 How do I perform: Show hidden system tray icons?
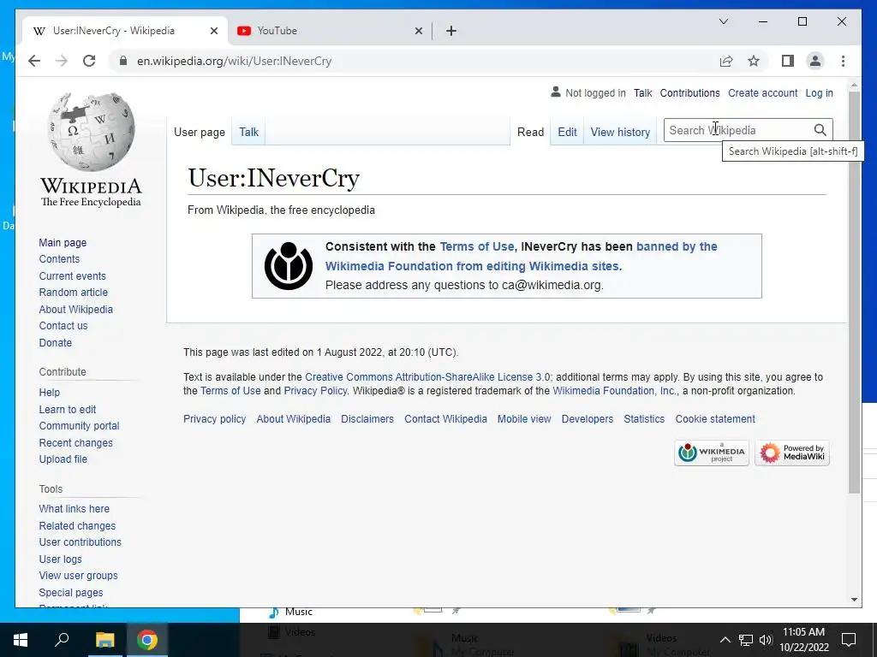pyautogui.click(x=725, y=640)
